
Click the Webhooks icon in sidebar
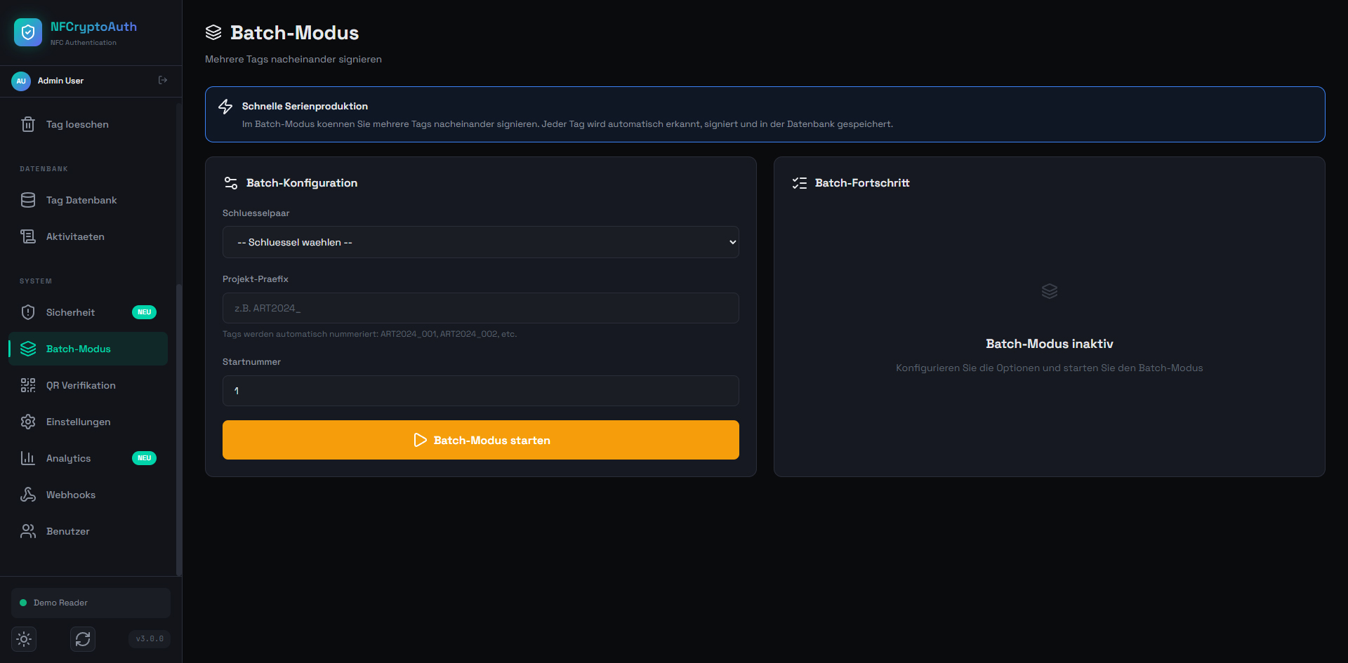28,495
